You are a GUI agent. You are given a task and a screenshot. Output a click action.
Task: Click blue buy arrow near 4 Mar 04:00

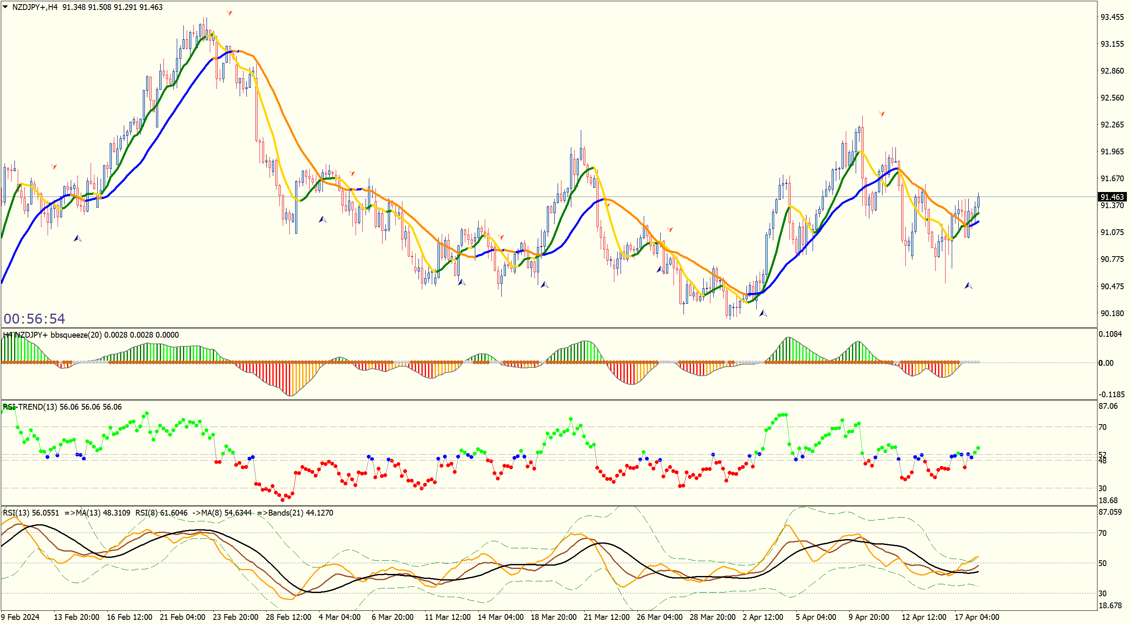pos(322,219)
